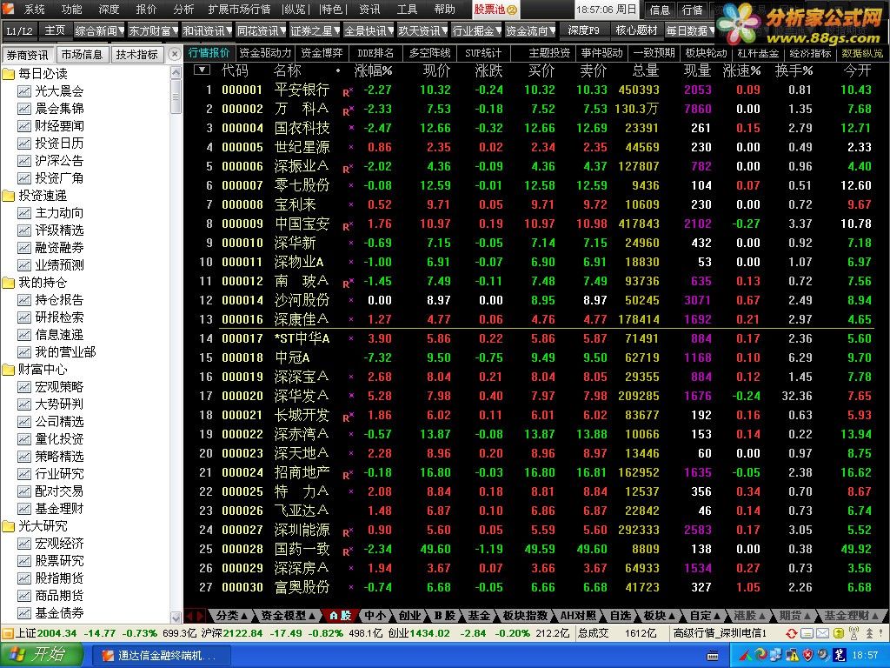Image resolution: width=890 pixels, height=668 pixels.
Task: Expand the 分类 bottom tab menu
Action: click(x=231, y=615)
